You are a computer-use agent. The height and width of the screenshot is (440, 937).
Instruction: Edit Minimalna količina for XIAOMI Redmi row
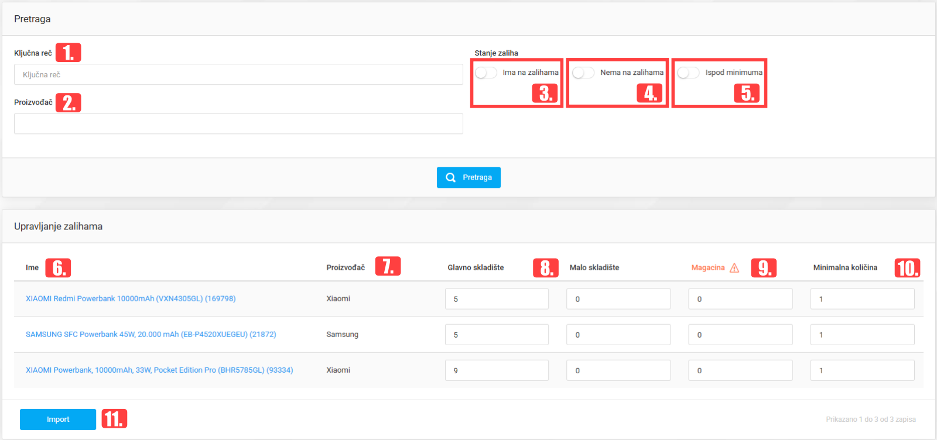862,299
